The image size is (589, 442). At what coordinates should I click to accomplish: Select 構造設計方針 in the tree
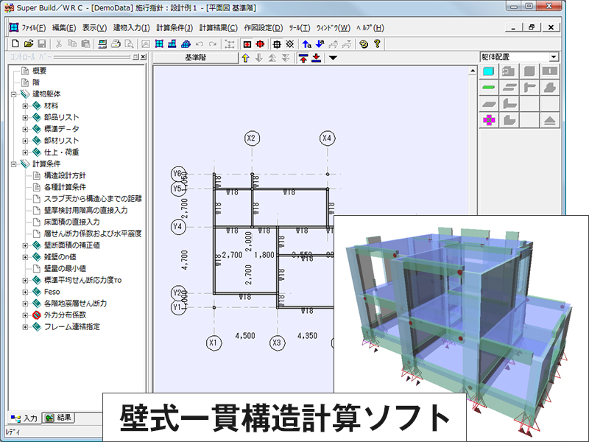[65, 175]
